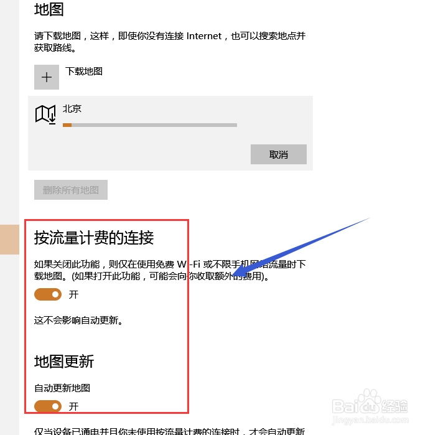Click the 下载地图 label
The width and height of the screenshot is (433, 435).
point(84,72)
